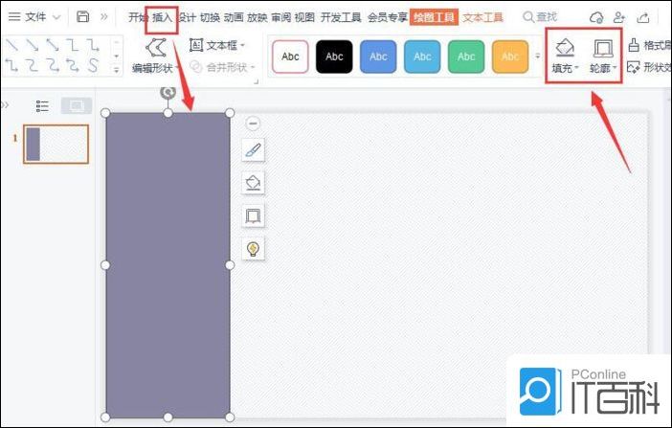This screenshot has height=428, width=672.
Task: Apply the light blue Abc style
Action: [422, 56]
